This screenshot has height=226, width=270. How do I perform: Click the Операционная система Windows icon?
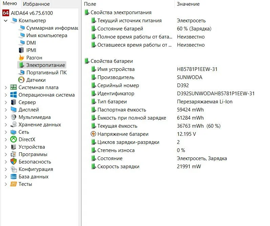point(14,95)
